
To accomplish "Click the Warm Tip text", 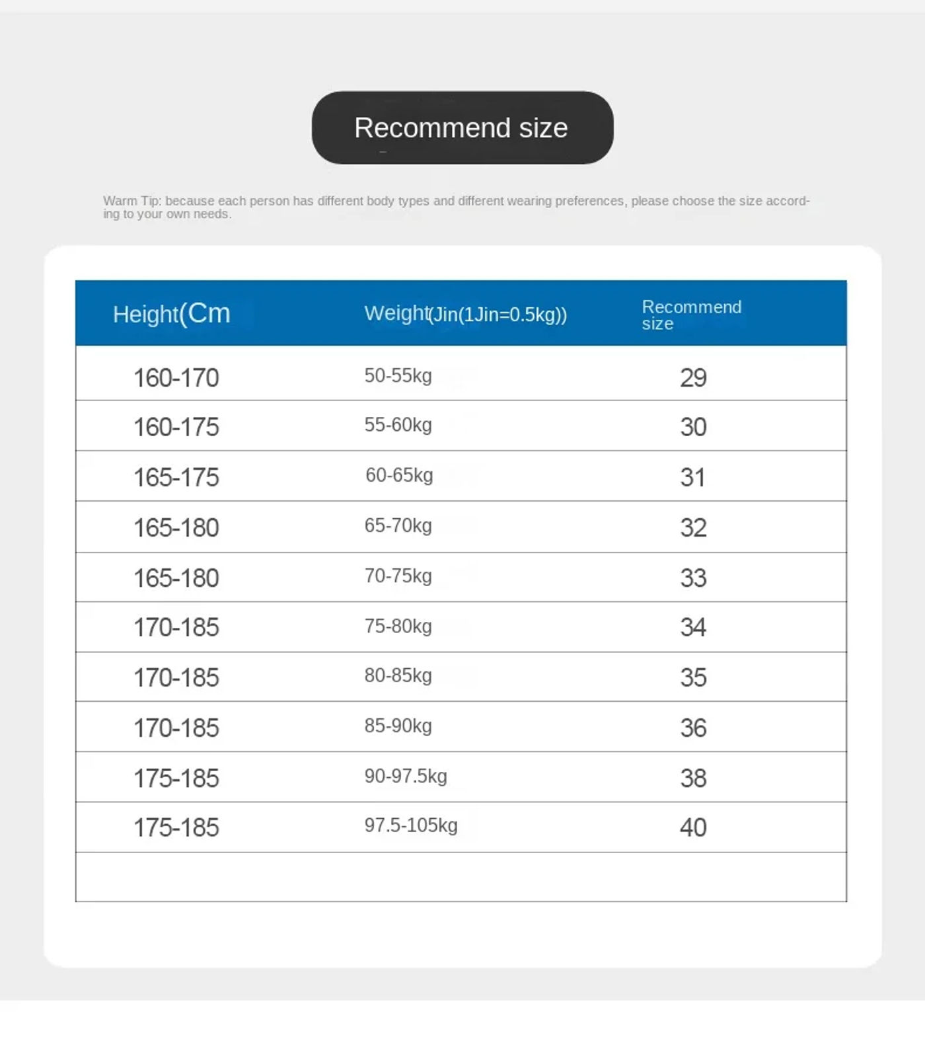I will [x=456, y=207].
